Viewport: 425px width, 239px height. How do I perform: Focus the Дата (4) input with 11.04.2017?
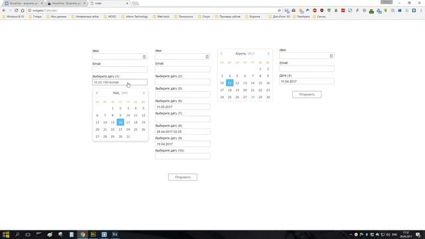[307, 81]
